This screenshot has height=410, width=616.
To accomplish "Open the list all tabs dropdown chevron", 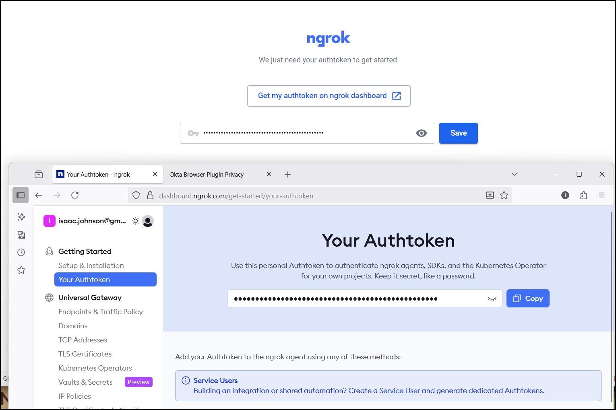I will [514, 174].
